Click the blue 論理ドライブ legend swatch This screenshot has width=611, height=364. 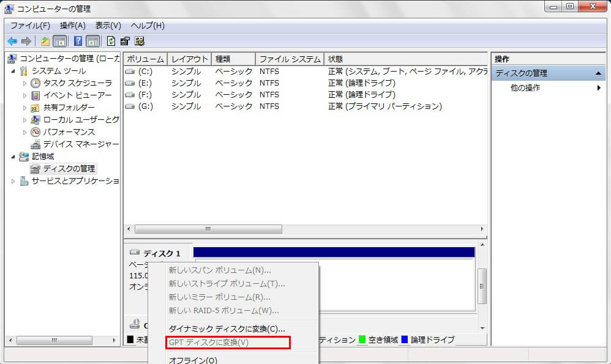(404, 340)
